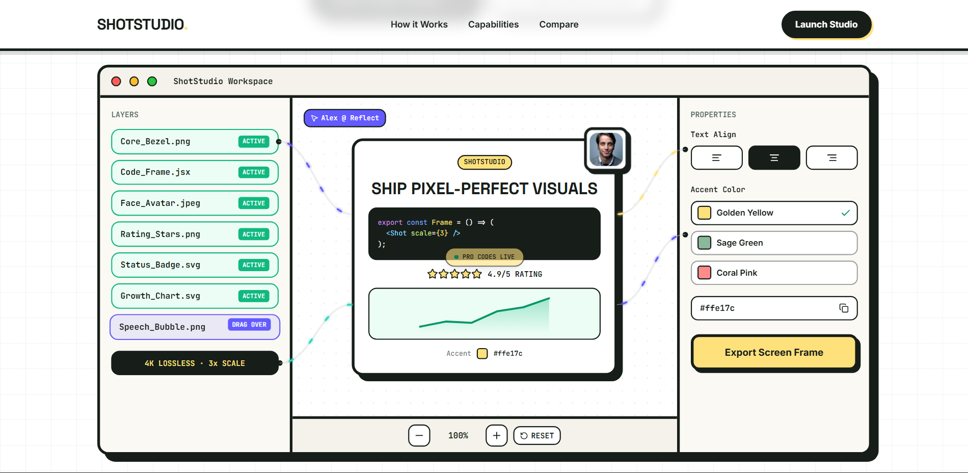Reset the canvas zoom
Image resolution: width=968 pixels, height=473 pixels.
tap(537, 436)
